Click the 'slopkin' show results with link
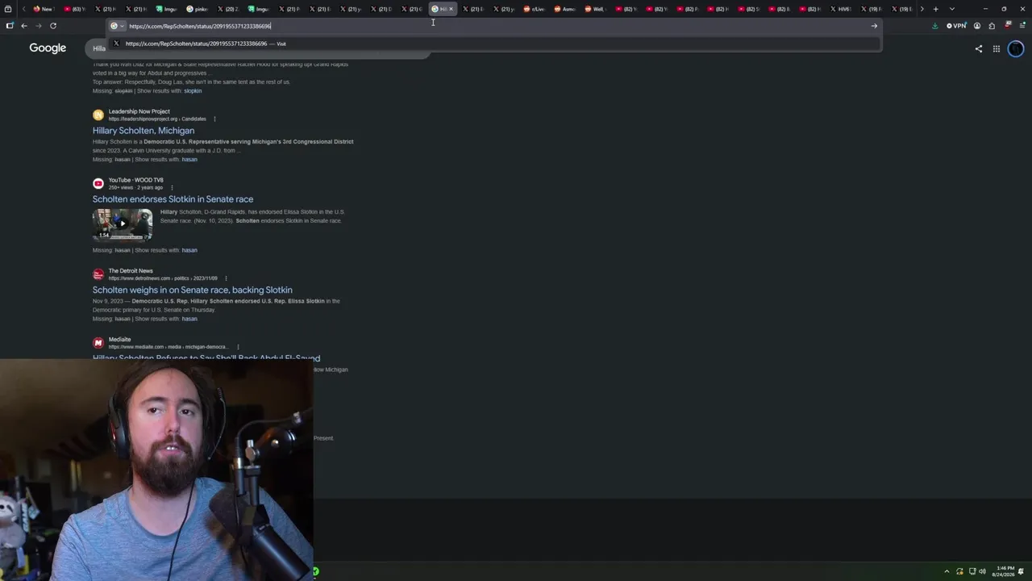 (x=193, y=91)
